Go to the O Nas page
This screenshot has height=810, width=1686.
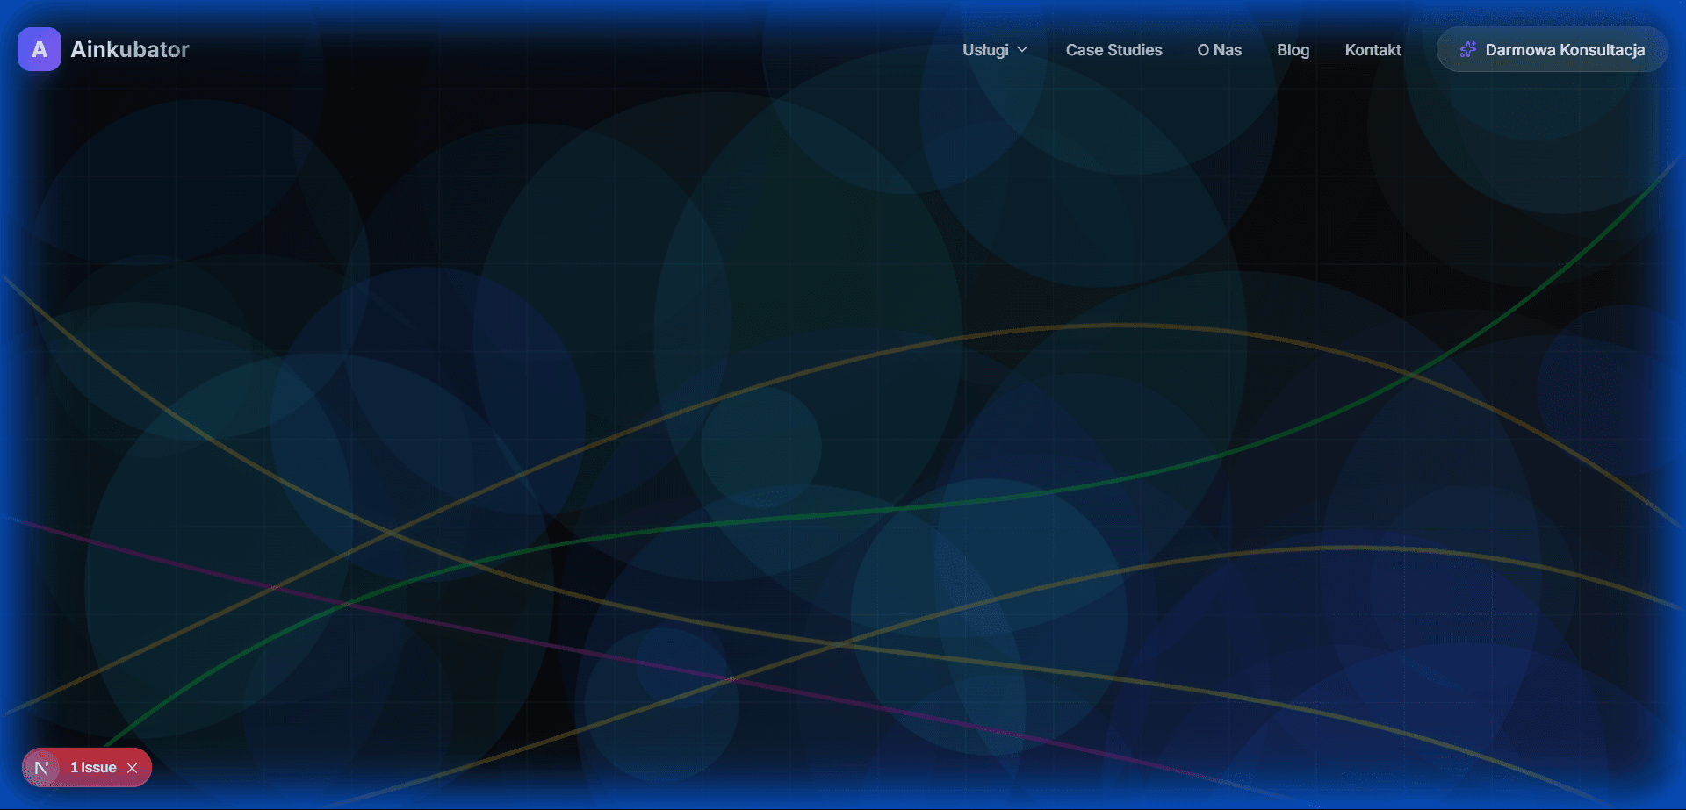click(x=1219, y=50)
